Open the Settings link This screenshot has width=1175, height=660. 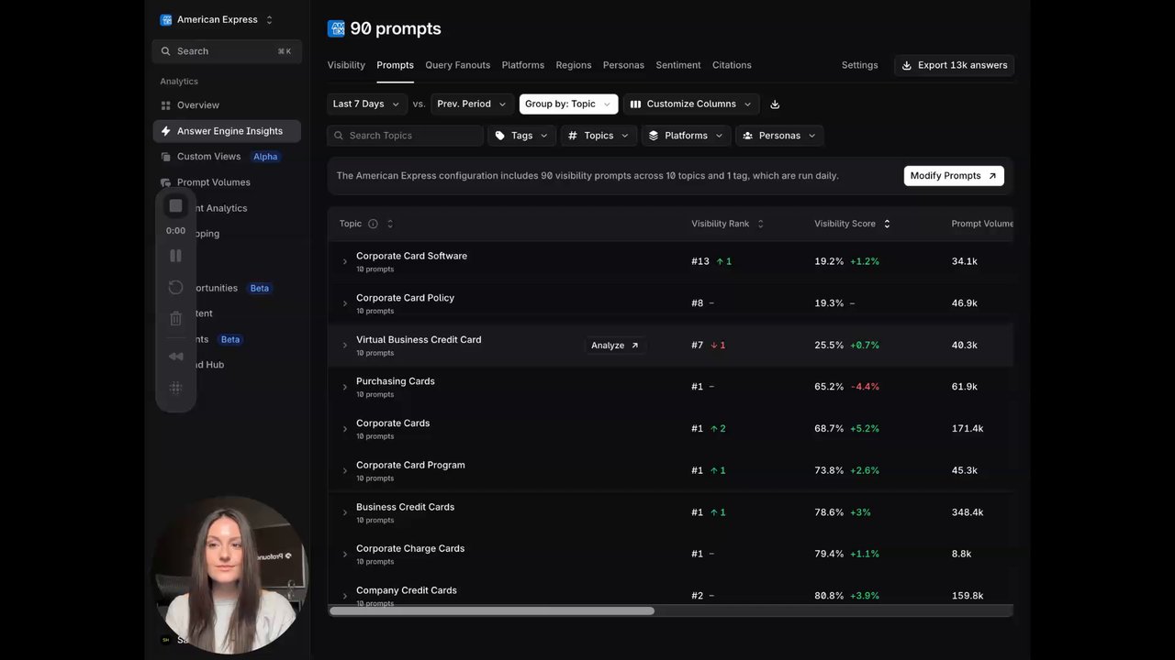point(859,65)
